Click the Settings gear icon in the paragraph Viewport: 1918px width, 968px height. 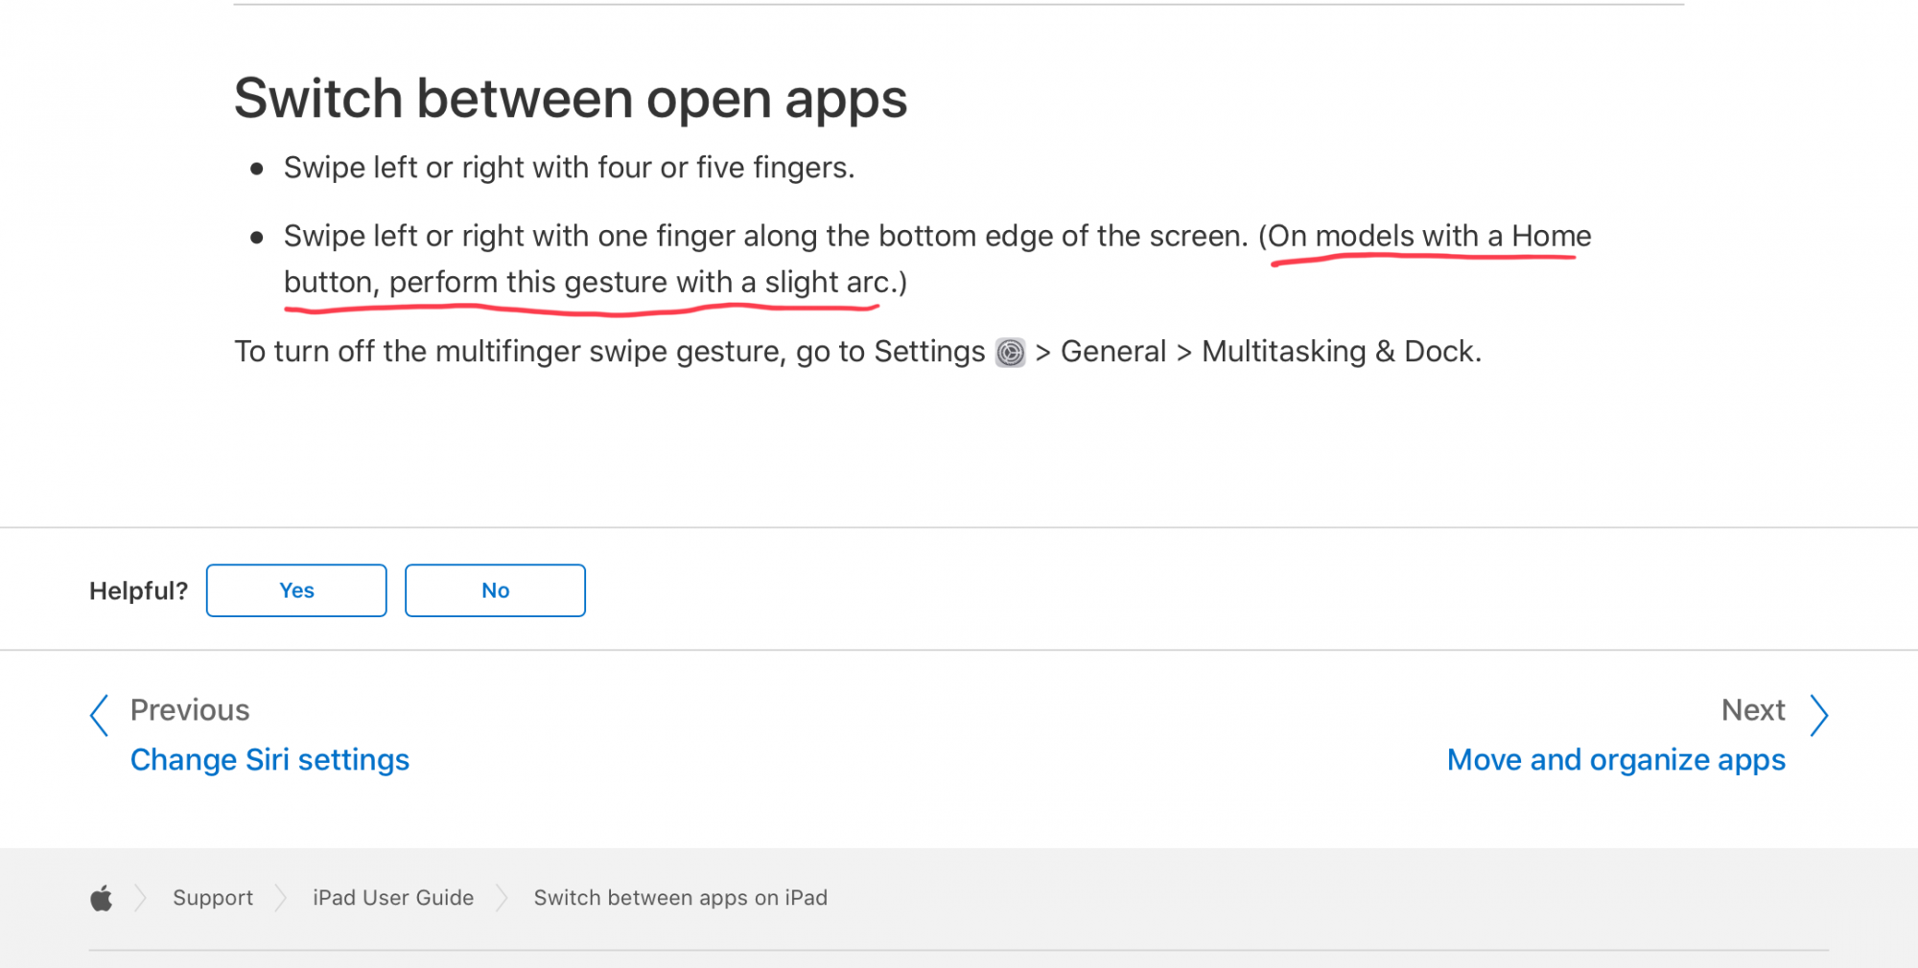point(1010,353)
